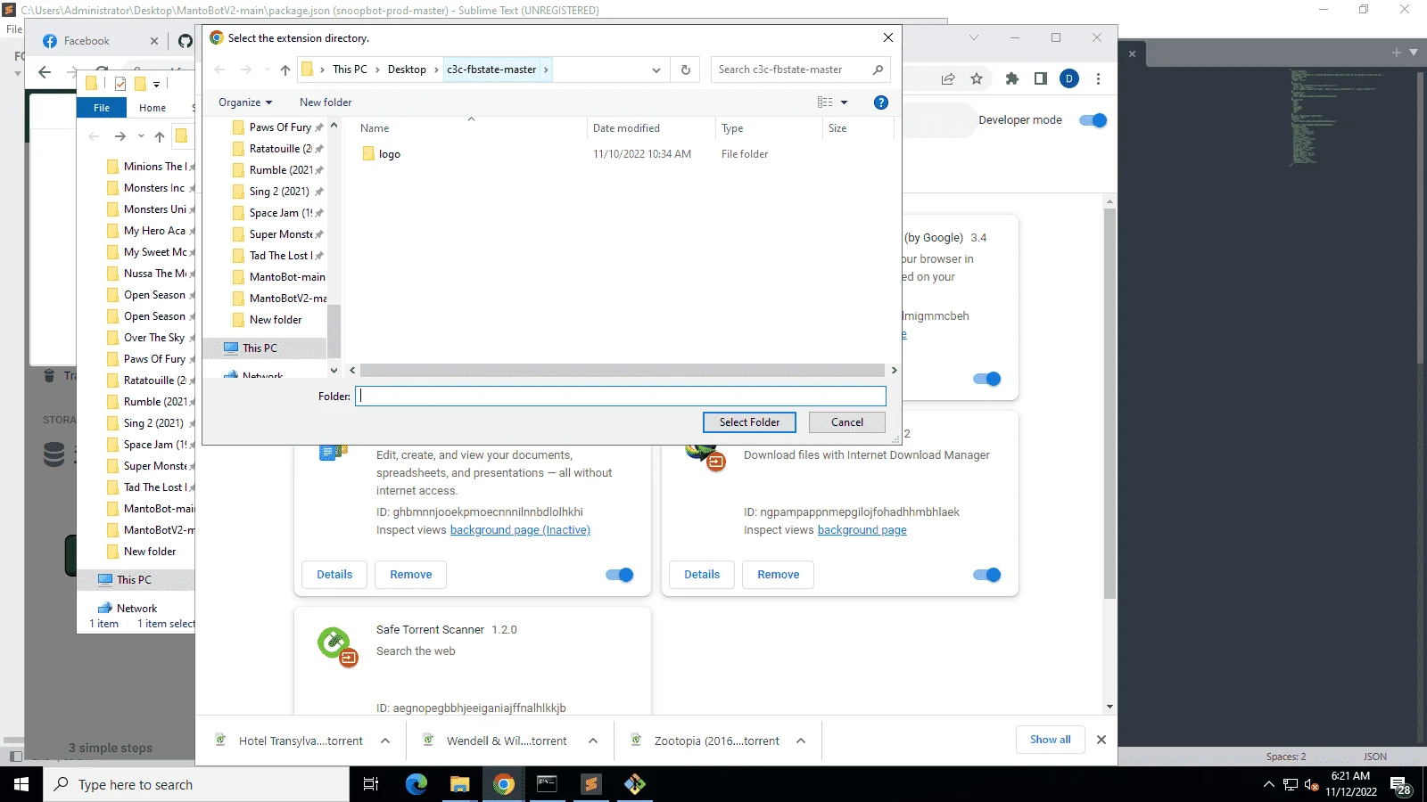This screenshot has width=1427, height=802.
Task: Open the File tab in File Explorer
Action: click(102, 108)
